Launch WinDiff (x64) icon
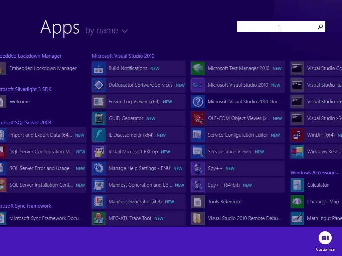 [x=297, y=135]
